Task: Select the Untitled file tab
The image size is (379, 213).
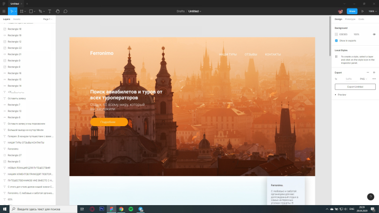Action: (15, 4)
